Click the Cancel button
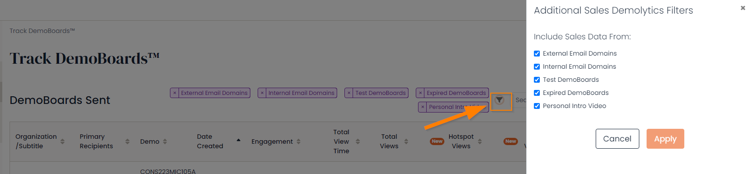Viewport: 747px width, 174px height. coord(617,139)
